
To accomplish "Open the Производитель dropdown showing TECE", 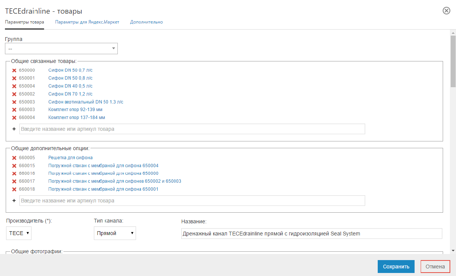I will coord(19,233).
